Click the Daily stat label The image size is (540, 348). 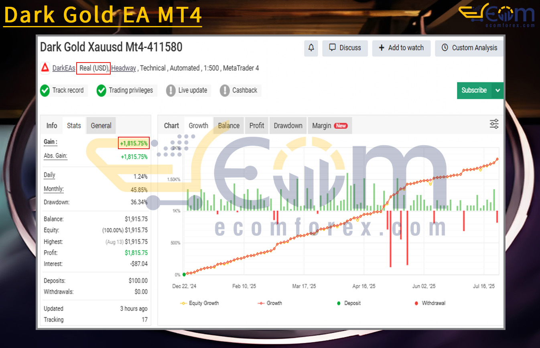click(x=49, y=175)
